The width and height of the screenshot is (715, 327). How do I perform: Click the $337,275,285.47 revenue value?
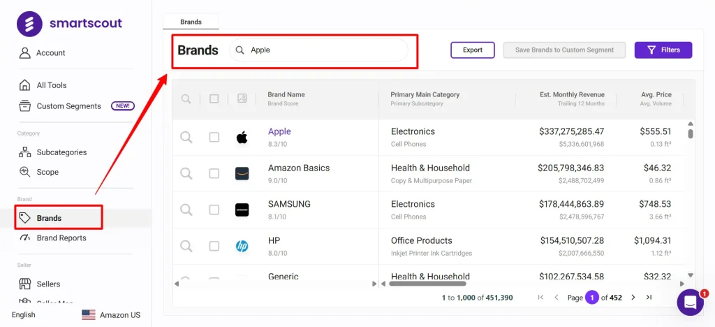[571, 131]
